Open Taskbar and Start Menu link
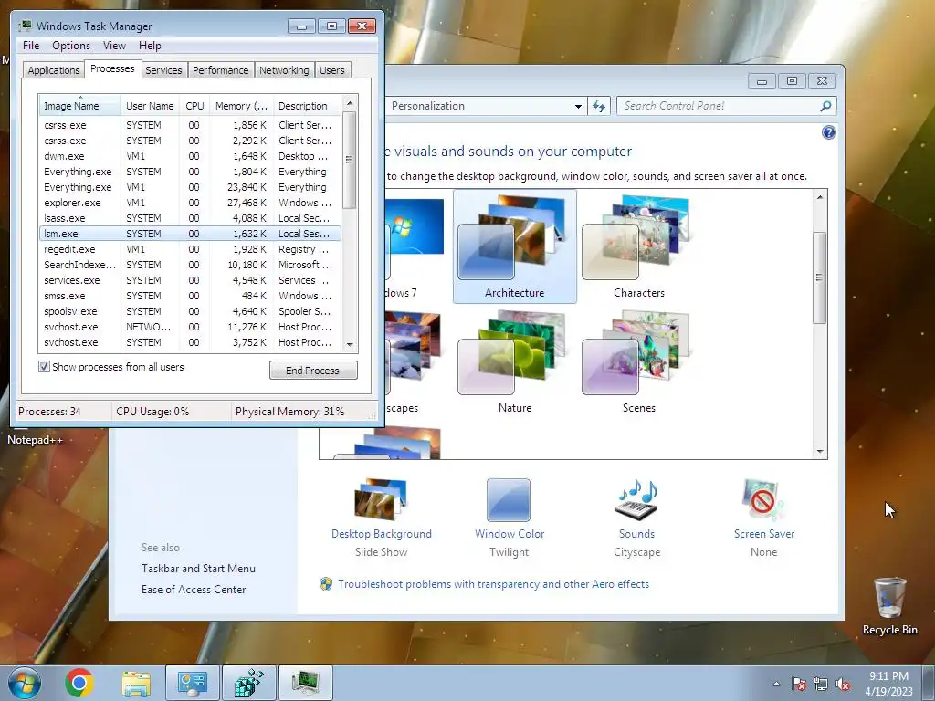Image resolution: width=935 pixels, height=701 pixels. pos(198,569)
